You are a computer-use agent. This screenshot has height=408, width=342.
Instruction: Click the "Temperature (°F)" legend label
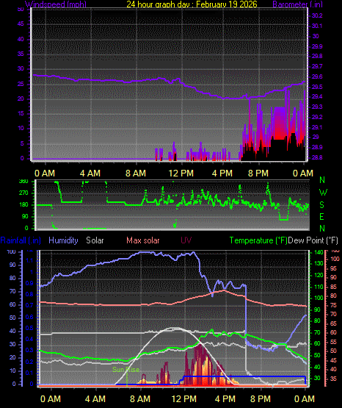point(258,240)
